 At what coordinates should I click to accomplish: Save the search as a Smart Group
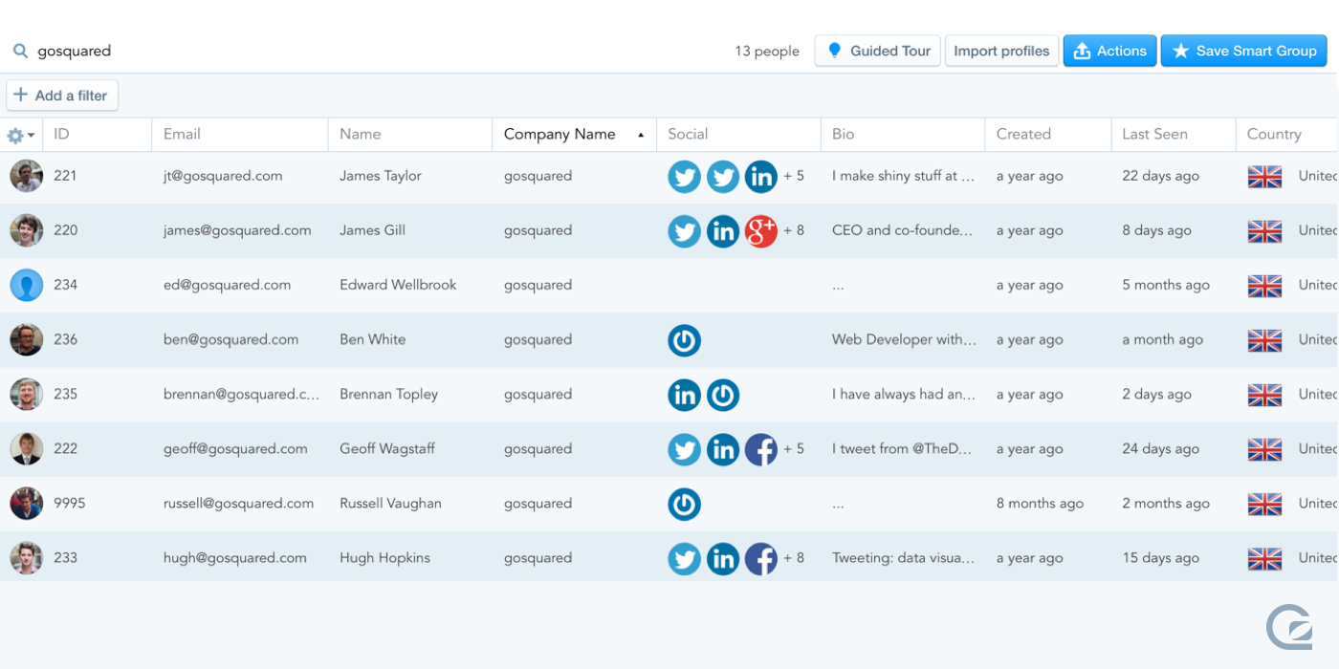pos(1244,51)
